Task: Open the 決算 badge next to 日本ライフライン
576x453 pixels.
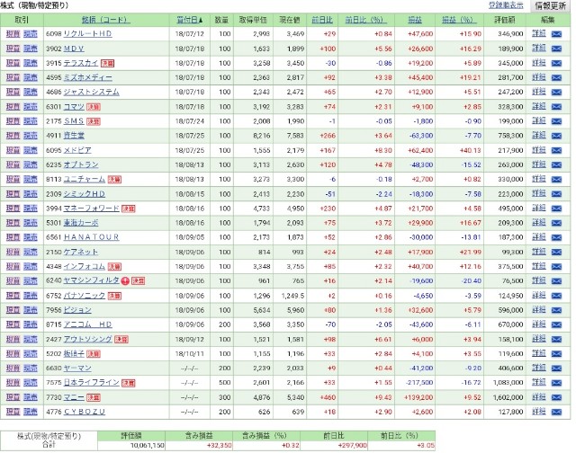Action: [x=129, y=383]
